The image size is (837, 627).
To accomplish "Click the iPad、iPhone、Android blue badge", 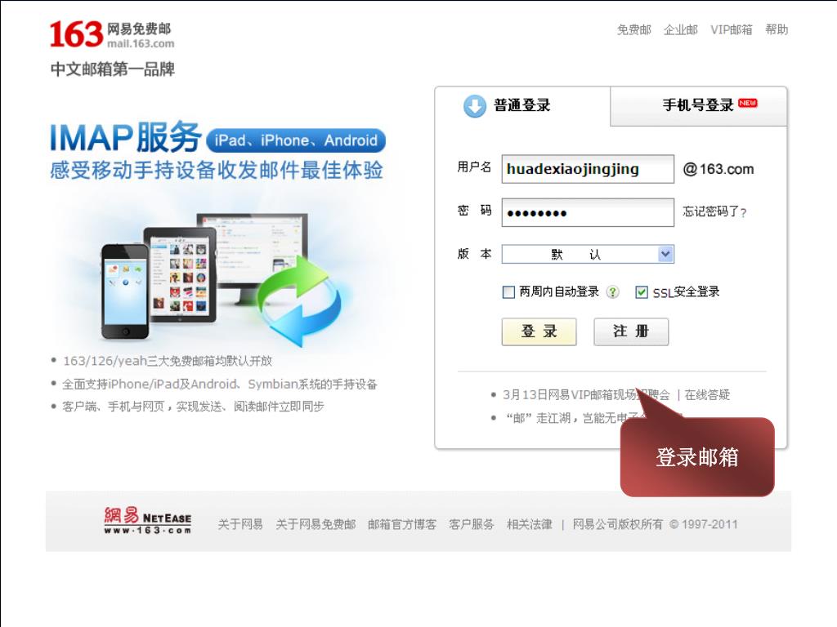I will click(x=296, y=140).
